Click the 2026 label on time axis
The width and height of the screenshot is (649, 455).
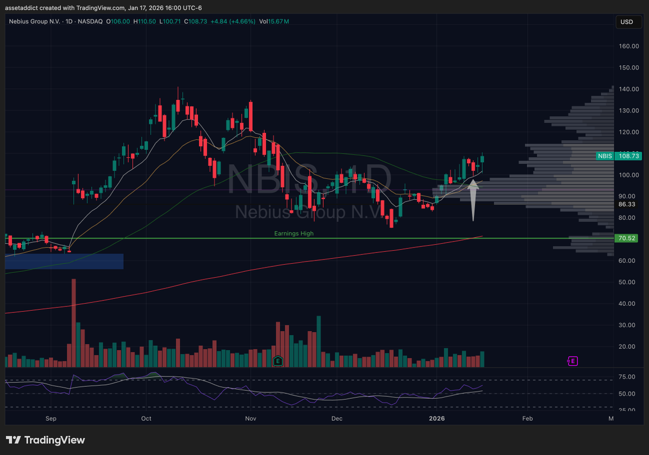436,418
